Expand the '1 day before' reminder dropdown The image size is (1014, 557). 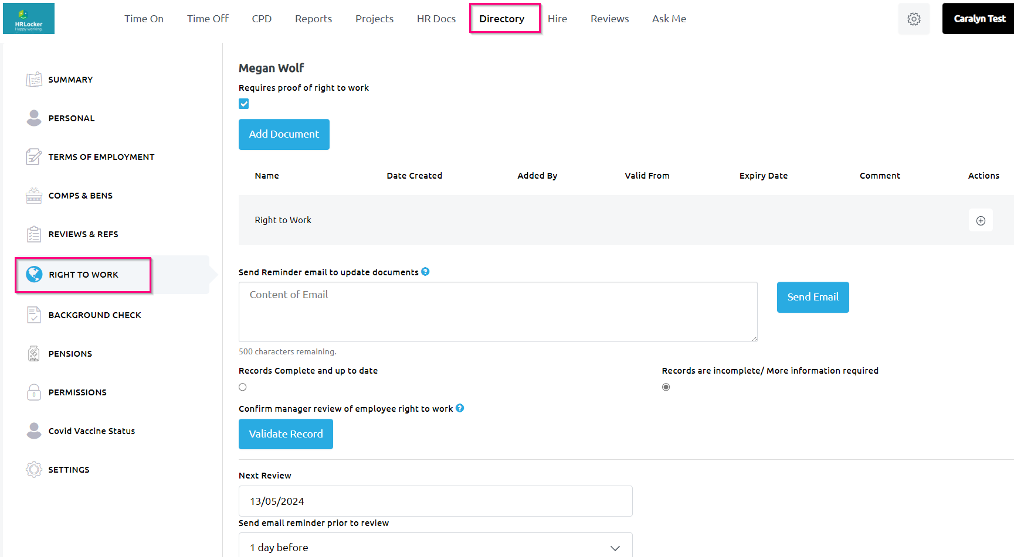coord(435,547)
